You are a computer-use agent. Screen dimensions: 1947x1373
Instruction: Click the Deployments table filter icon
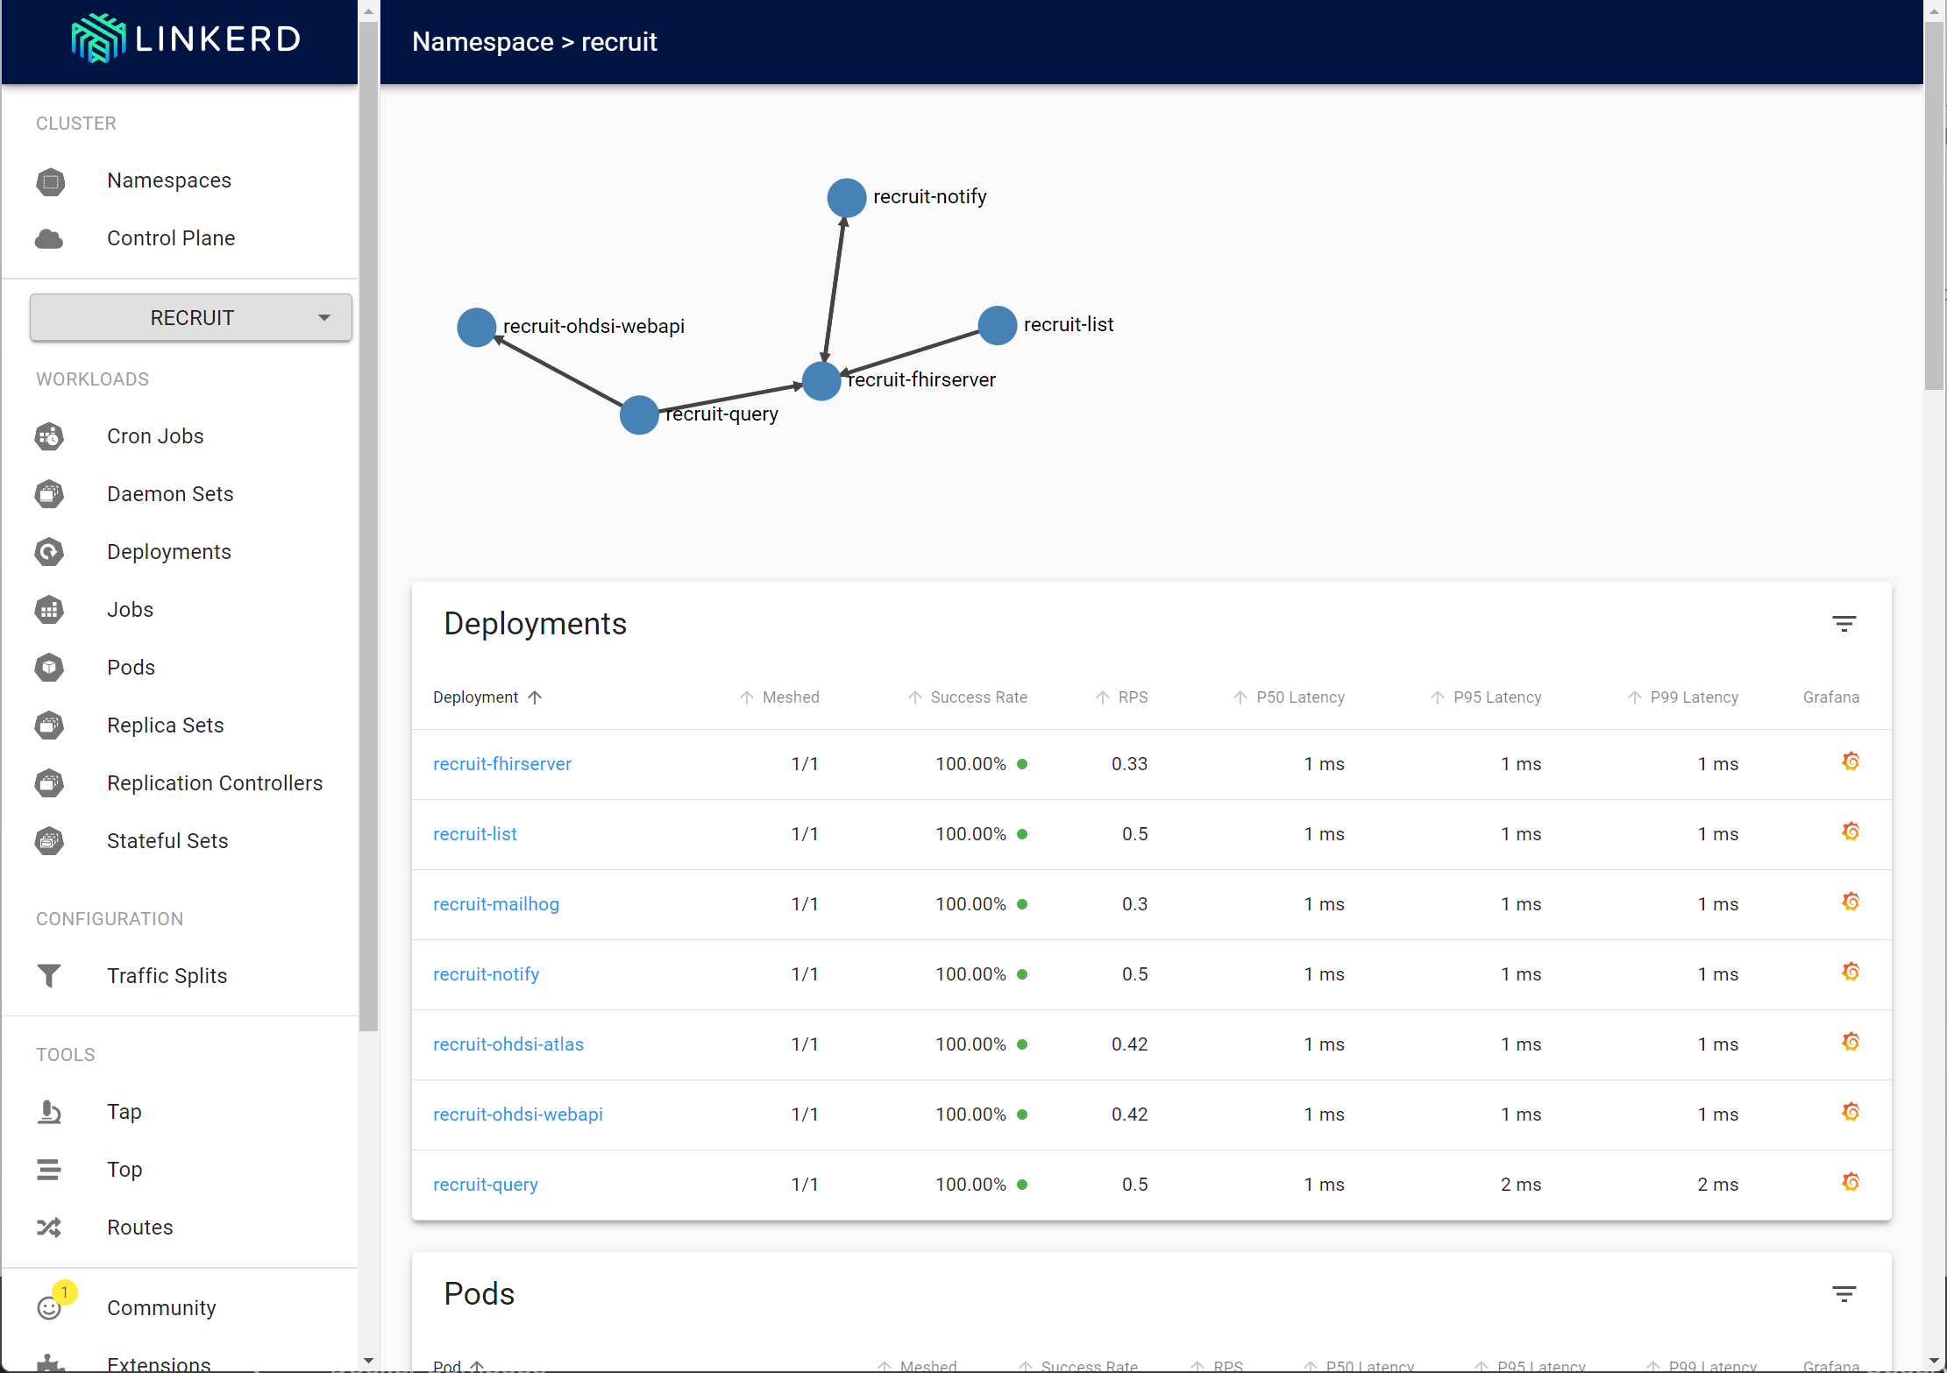(1844, 624)
